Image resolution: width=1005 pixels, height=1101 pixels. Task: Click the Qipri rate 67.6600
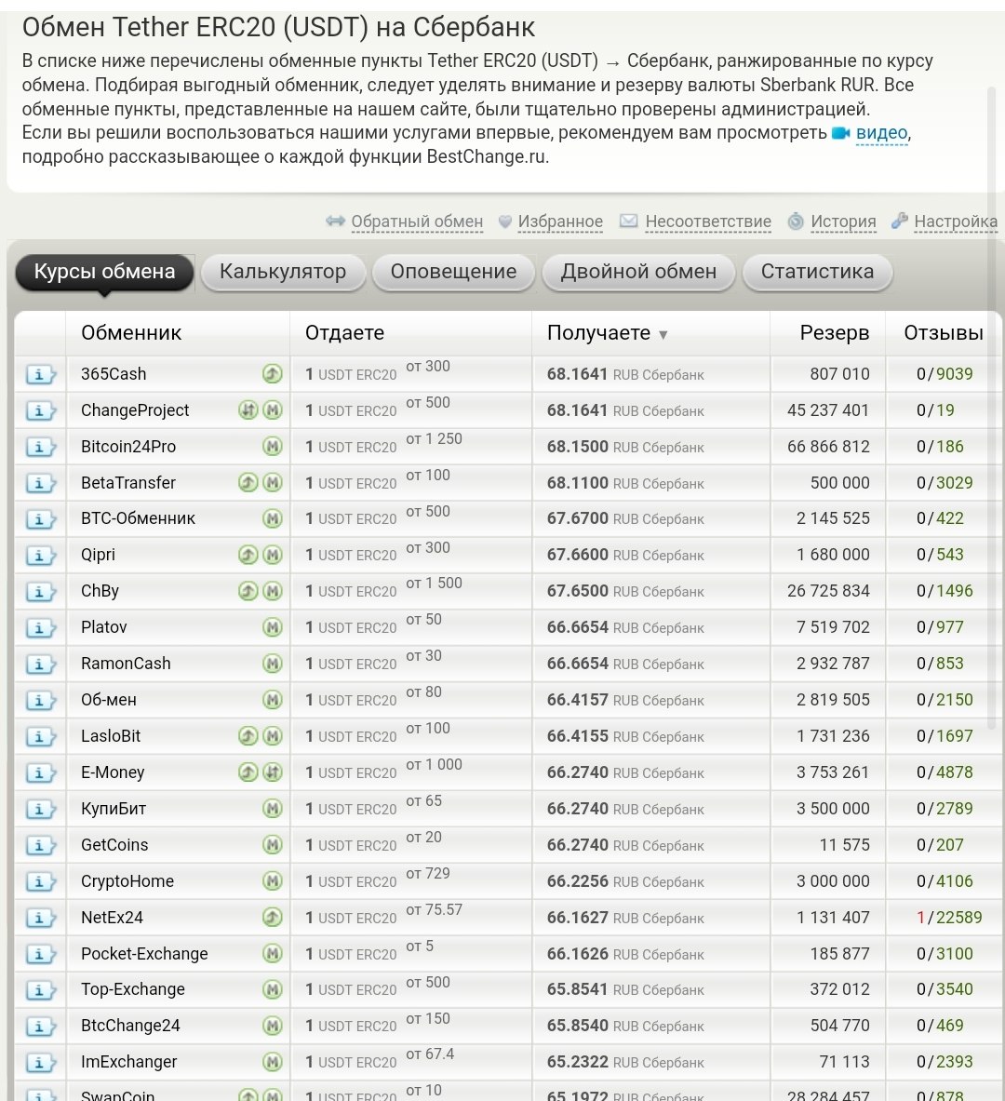[577, 555]
